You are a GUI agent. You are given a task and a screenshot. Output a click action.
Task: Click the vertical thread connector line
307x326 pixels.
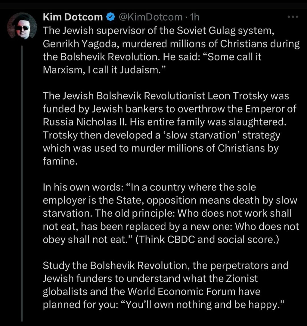[x=22, y=183]
